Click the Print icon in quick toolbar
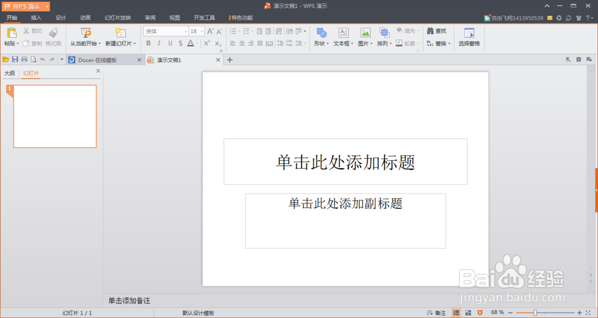Screen dimensions: 598x318 [x=25, y=59]
